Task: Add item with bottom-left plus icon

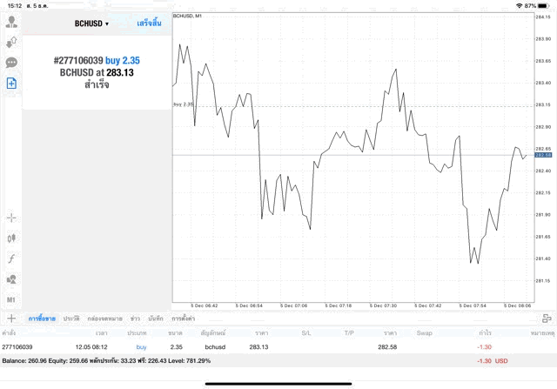Action: pos(11,319)
